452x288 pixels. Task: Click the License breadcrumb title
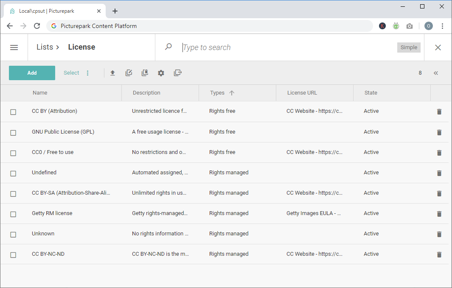coord(81,47)
